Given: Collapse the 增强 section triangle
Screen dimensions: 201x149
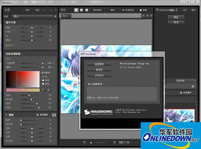Looking at the screenshot, I should pos(6,115).
